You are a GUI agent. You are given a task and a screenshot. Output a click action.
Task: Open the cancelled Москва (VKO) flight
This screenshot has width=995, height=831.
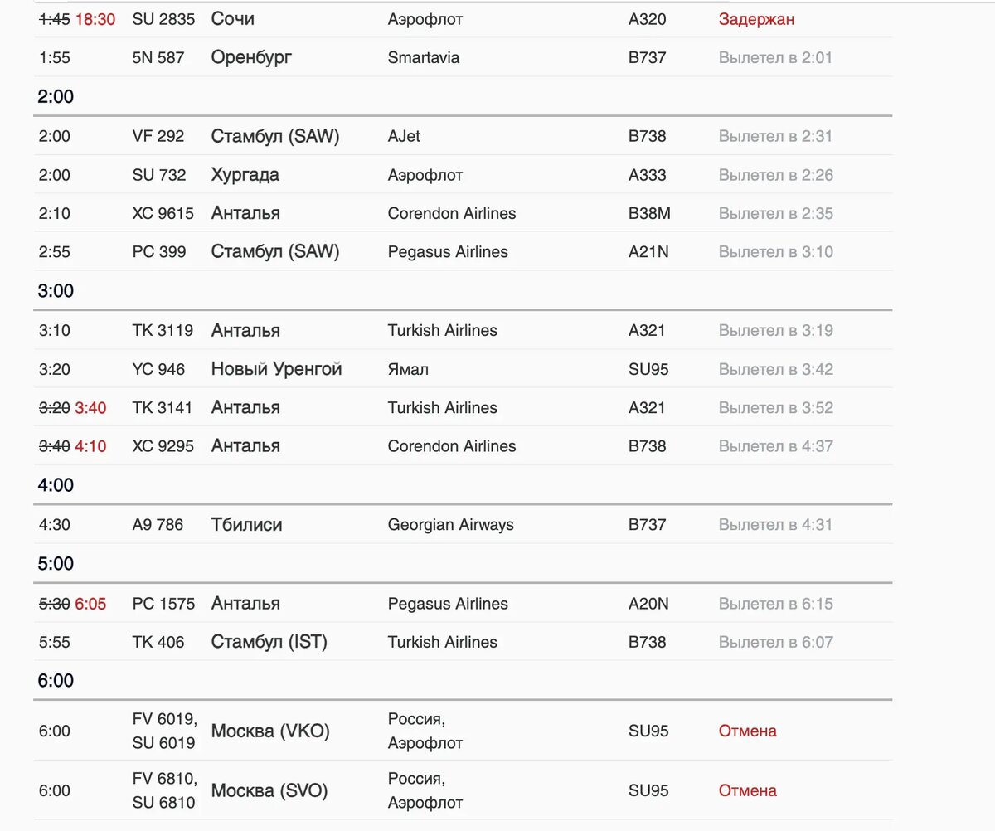pos(464,731)
